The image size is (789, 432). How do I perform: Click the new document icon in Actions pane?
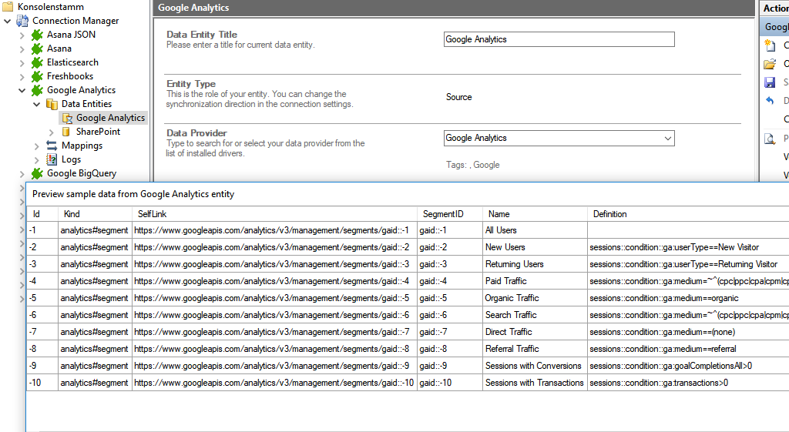click(x=769, y=45)
